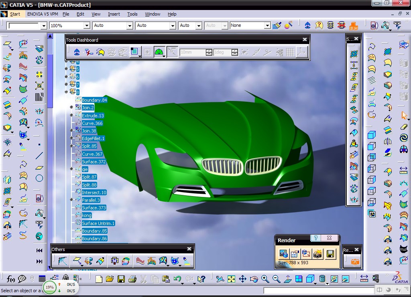Click the command input field at bottom
The image size is (411, 297).
318,291
